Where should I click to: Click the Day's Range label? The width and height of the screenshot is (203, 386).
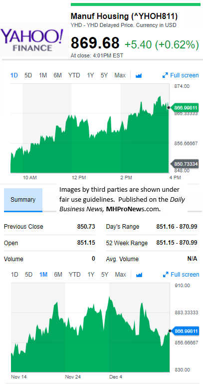(x=123, y=227)
